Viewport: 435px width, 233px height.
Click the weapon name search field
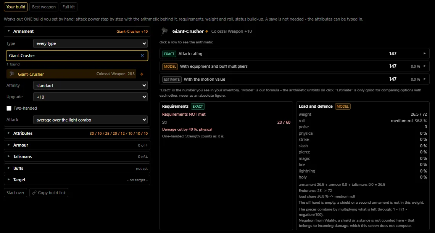[77, 56]
